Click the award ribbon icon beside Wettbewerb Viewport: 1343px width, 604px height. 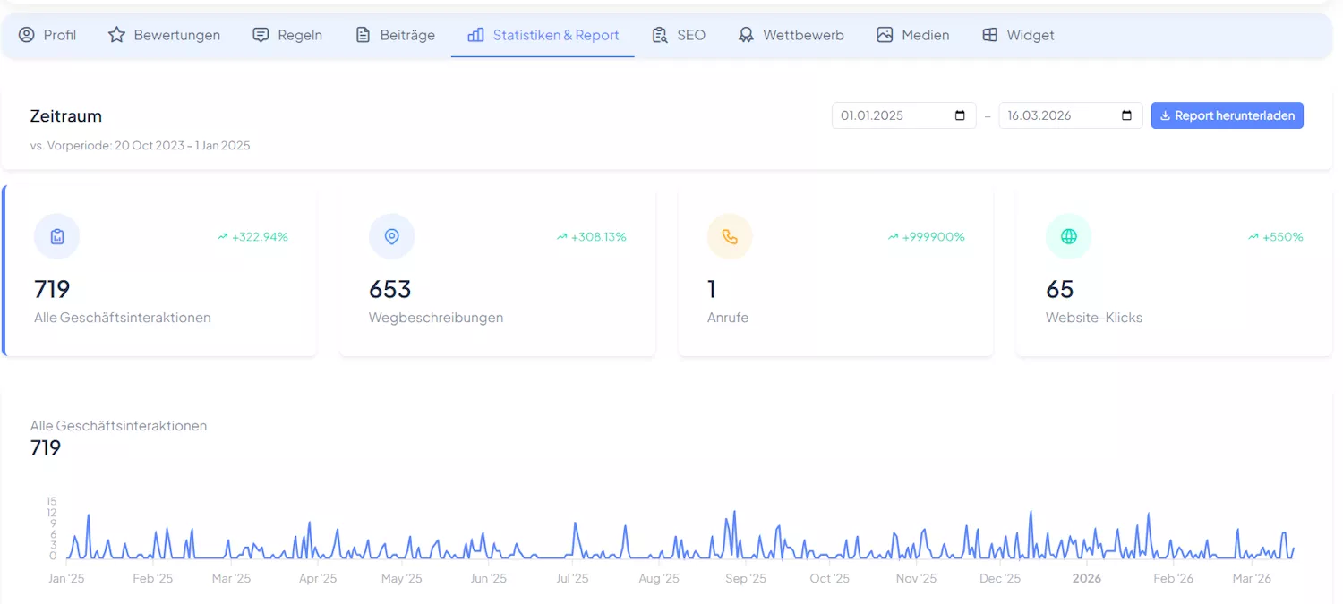[x=746, y=35]
